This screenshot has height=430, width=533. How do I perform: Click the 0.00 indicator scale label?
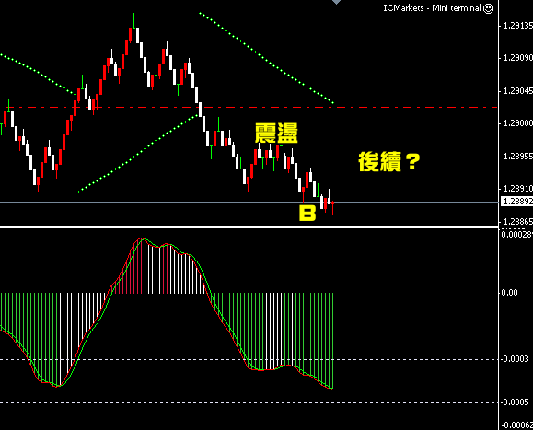(x=509, y=293)
